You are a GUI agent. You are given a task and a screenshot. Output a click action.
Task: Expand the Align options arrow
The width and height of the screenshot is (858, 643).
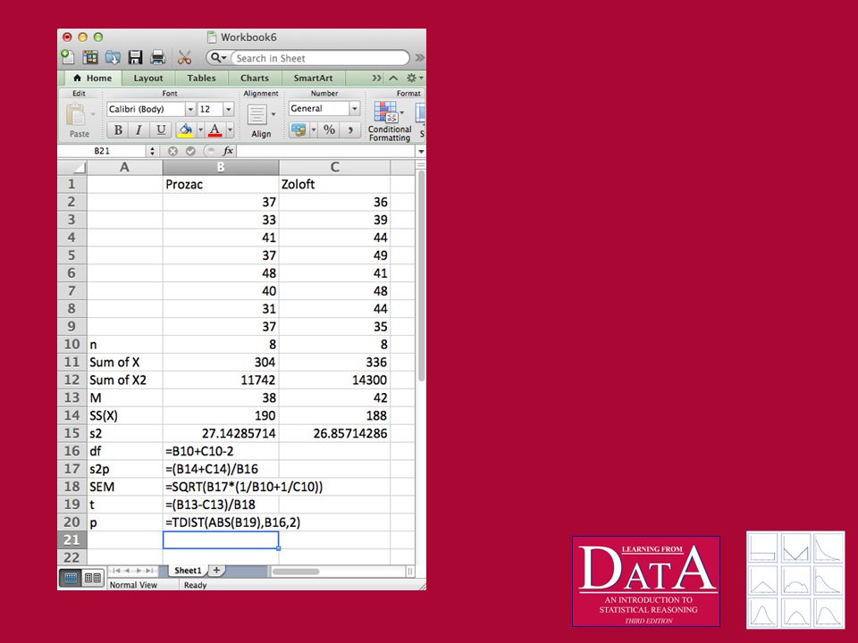[x=273, y=114]
